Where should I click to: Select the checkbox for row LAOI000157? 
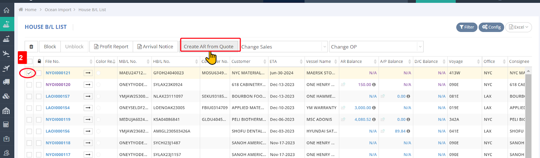coord(29,96)
